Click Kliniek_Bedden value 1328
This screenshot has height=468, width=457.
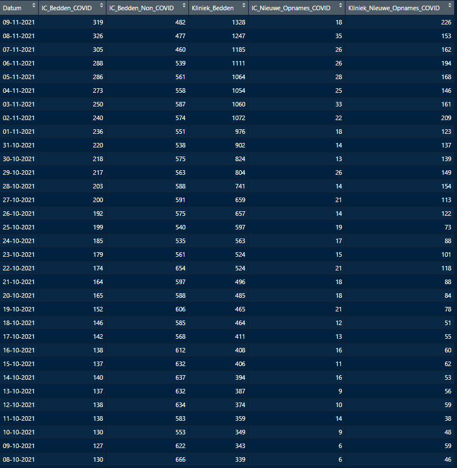point(238,22)
